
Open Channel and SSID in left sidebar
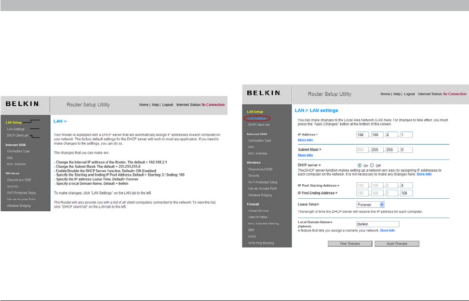pyautogui.click(x=19, y=180)
